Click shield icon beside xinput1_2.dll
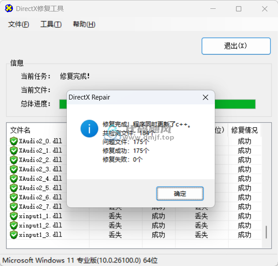 (x=14, y=225)
